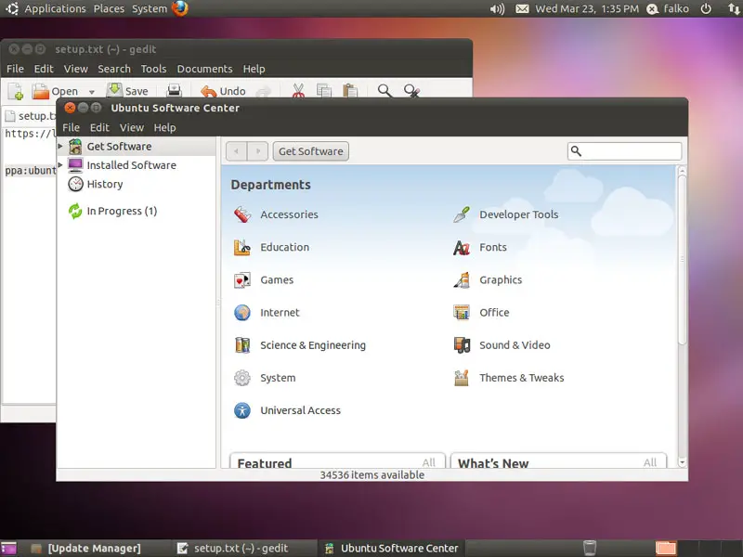Click the scrollbar down arrow in departments pane
Screen dimensions: 743x557
click(682, 461)
